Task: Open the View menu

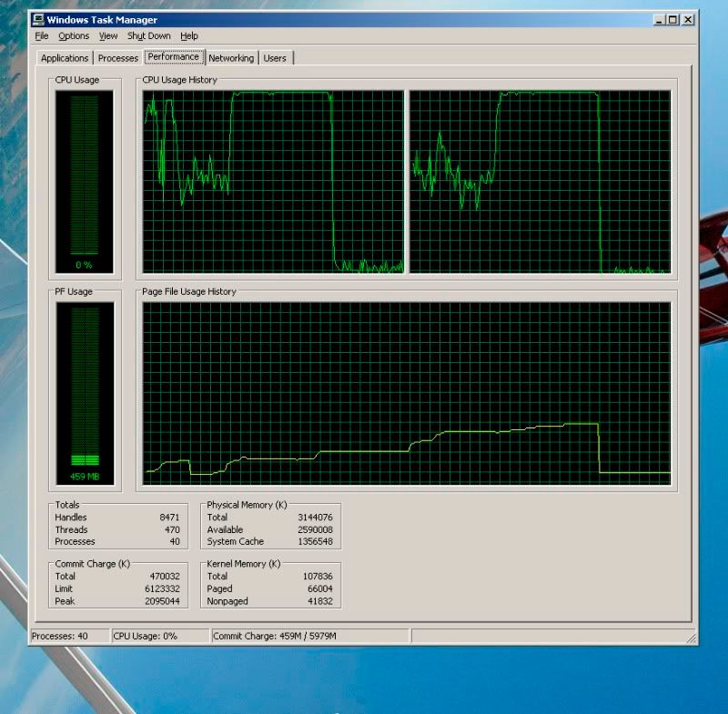Action: click(x=108, y=36)
